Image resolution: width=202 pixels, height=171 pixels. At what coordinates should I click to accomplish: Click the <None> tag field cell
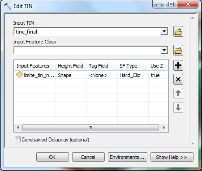[102, 75]
